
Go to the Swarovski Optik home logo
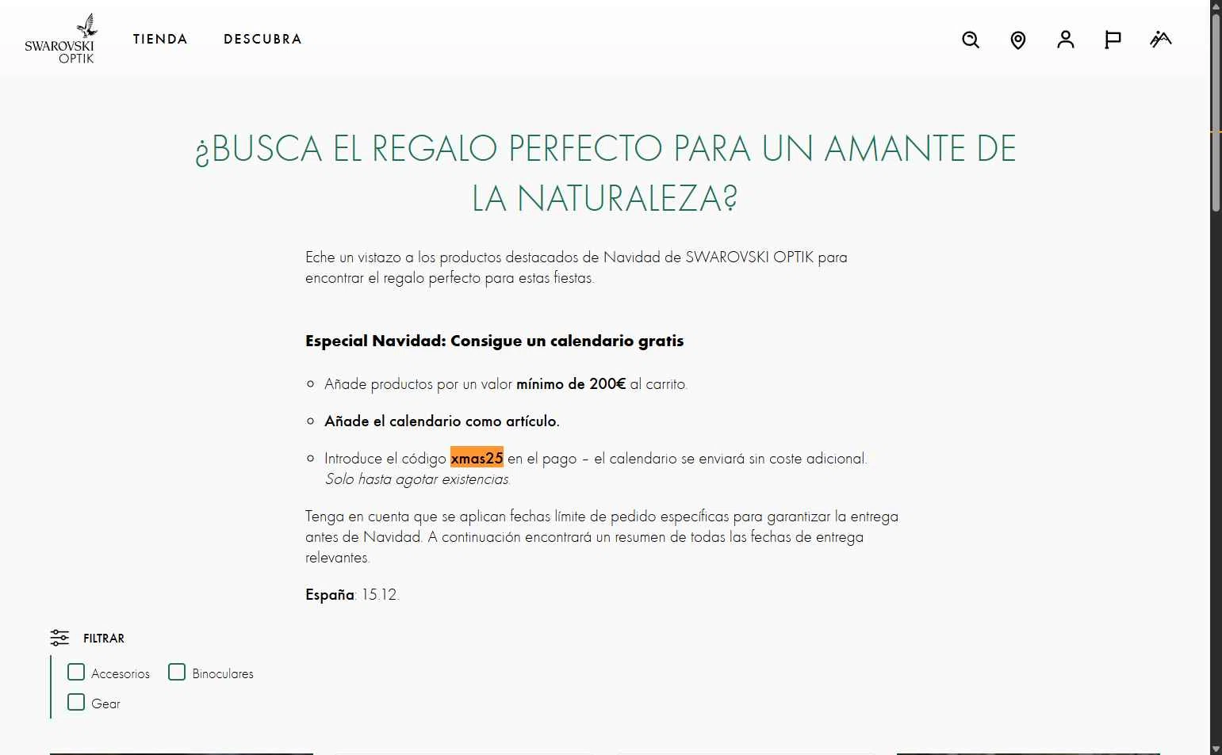click(x=60, y=39)
